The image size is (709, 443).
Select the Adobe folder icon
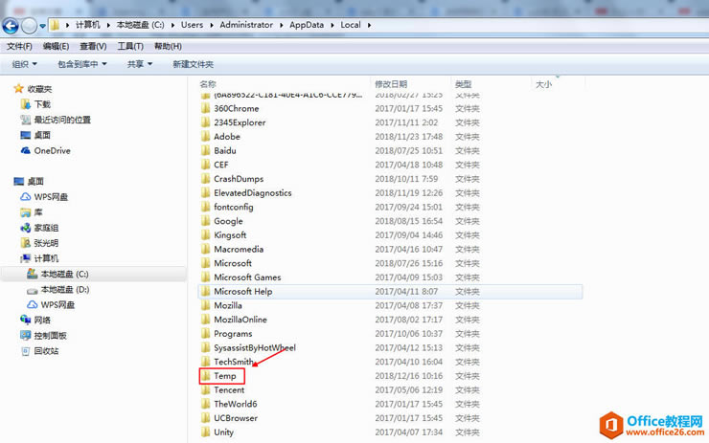[206, 136]
